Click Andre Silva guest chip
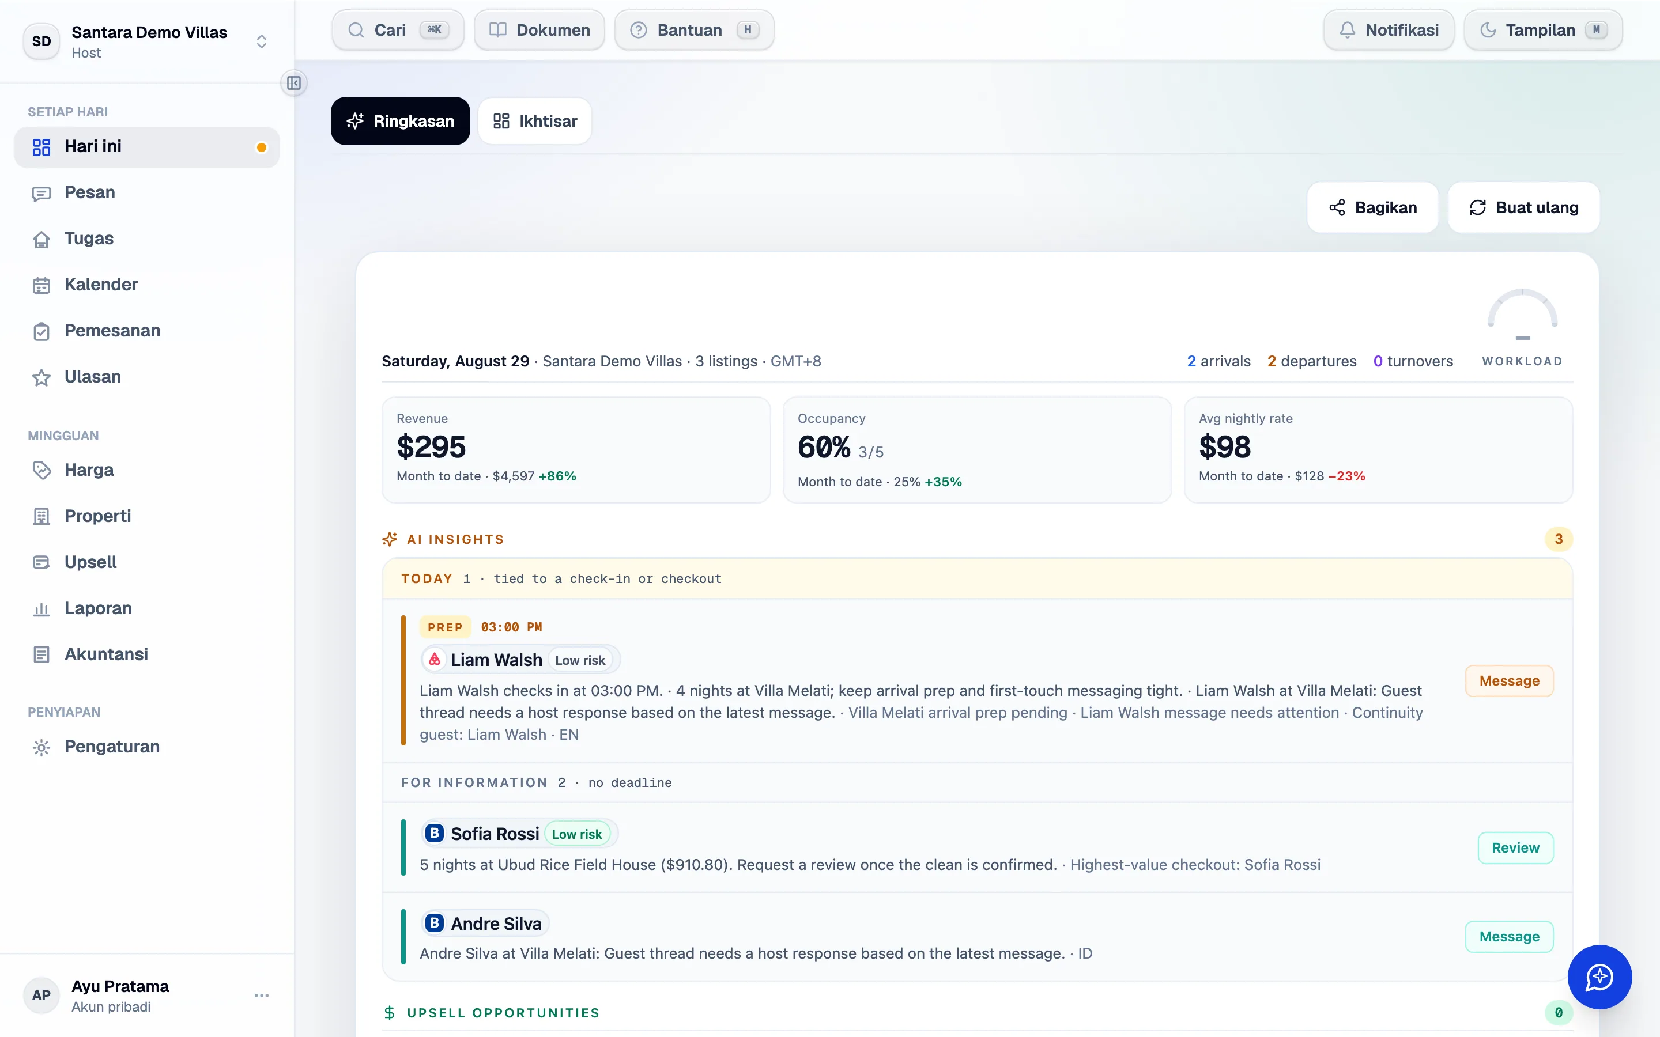 [x=485, y=923]
